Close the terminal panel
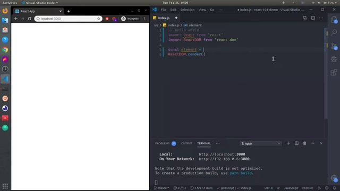The width and height of the screenshot is (340, 191). point(321,143)
